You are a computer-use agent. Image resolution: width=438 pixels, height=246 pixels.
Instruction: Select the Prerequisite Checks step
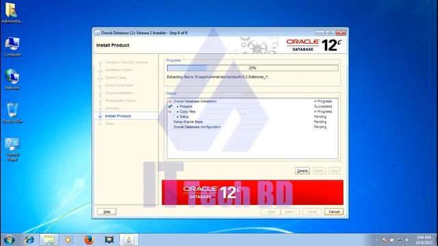click(x=120, y=100)
